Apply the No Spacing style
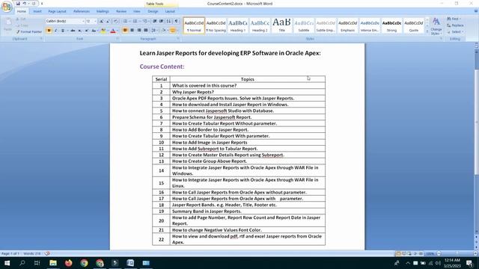 click(x=216, y=25)
